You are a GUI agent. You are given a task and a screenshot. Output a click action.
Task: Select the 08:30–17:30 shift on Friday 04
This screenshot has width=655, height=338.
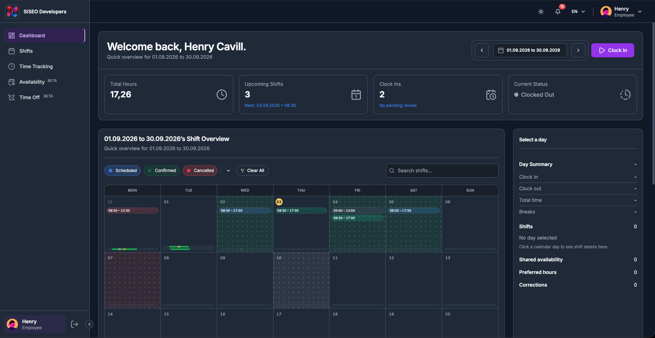pos(358,218)
